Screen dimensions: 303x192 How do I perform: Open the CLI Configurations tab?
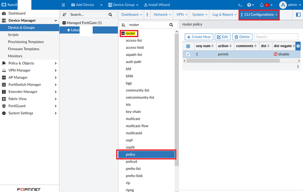259,15
